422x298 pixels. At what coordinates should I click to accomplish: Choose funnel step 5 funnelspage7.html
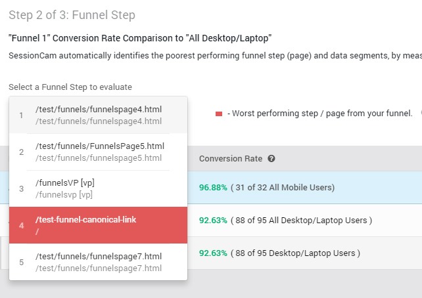(98, 262)
